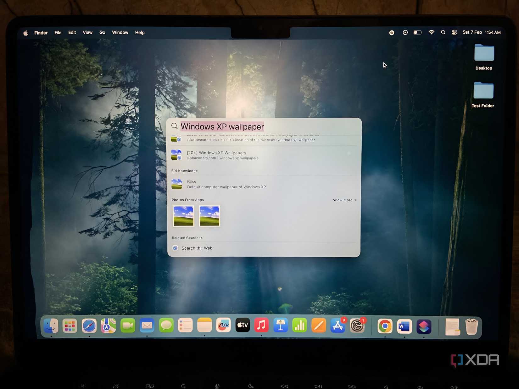The width and height of the screenshot is (519, 389).
Task: Open Microsoft Word in the dock
Action: [405, 326]
